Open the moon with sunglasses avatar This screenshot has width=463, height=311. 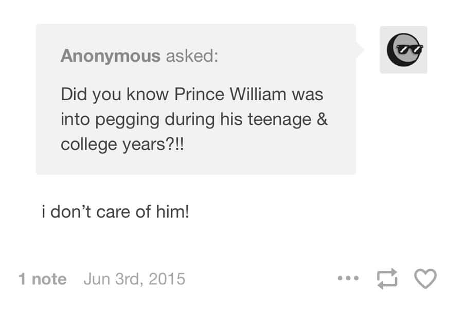click(x=403, y=49)
